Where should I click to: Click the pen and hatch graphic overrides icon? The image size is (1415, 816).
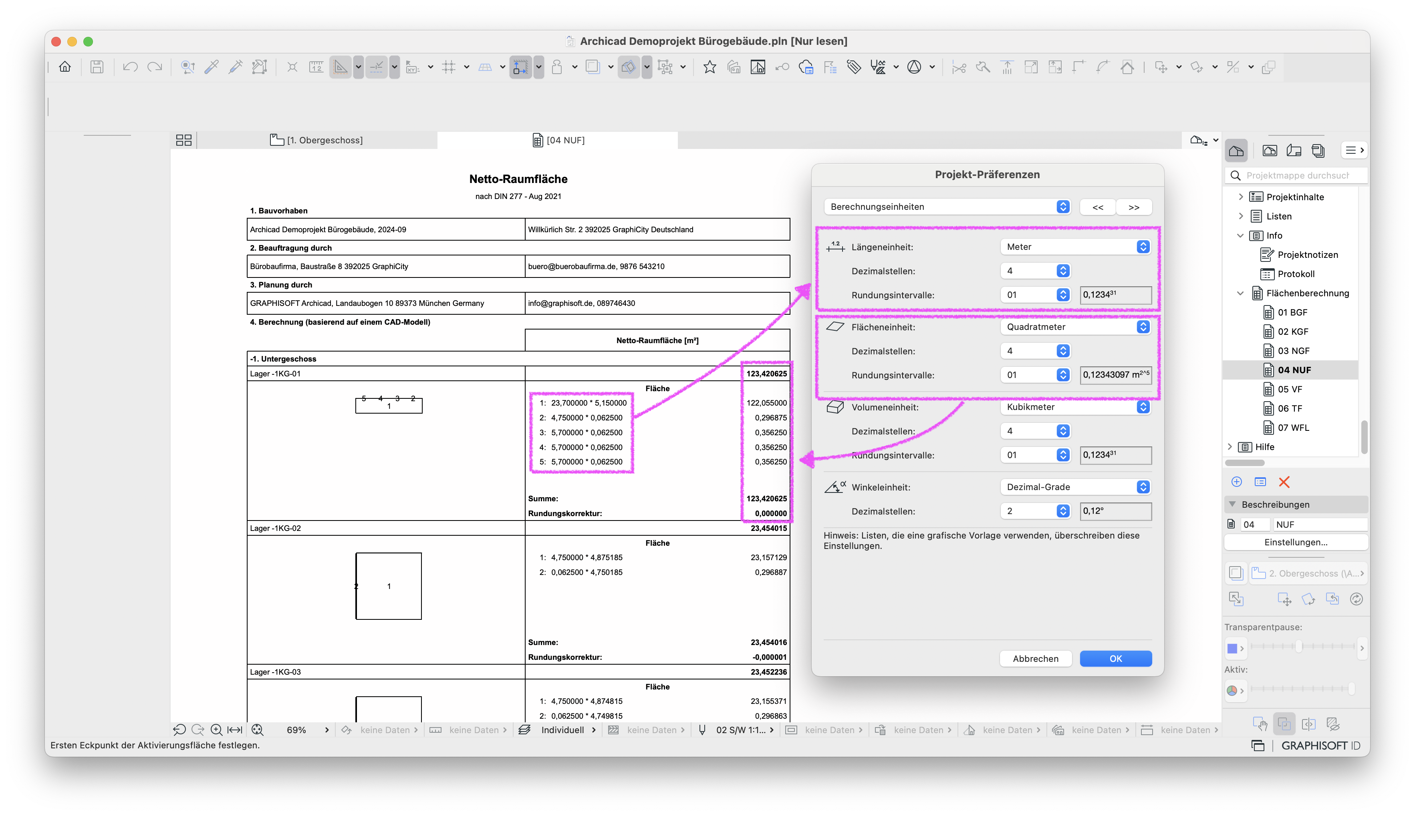879,67
